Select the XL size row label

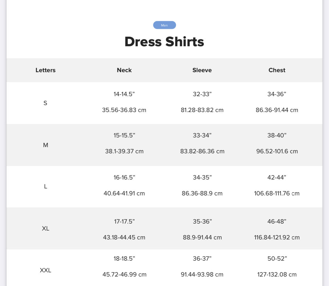pos(45,228)
